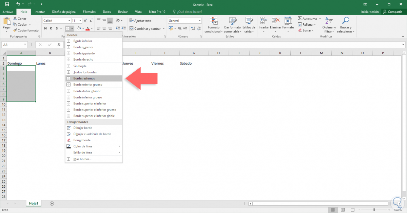Image resolution: width=407 pixels, height=213 pixels.
Task: Apply percent style with the % icon
Action: point(180,29)
